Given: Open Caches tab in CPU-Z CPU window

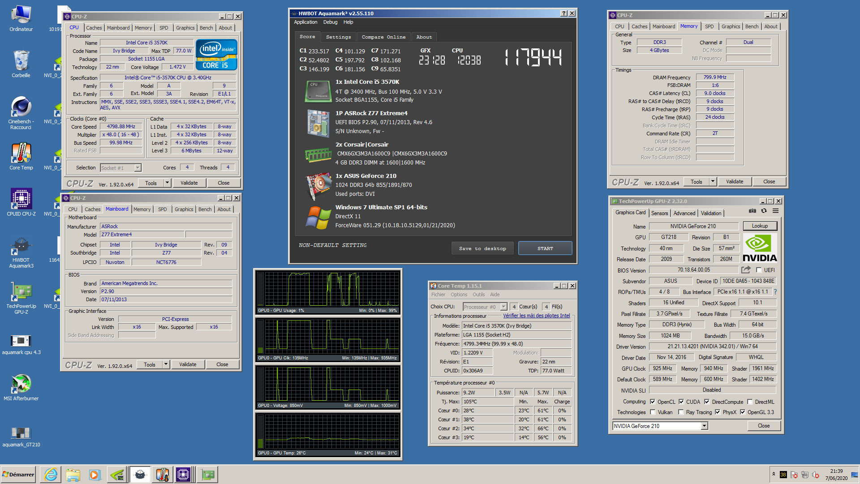Looking at the screenshot, I should pyautogui.click(x=94, y=28).
